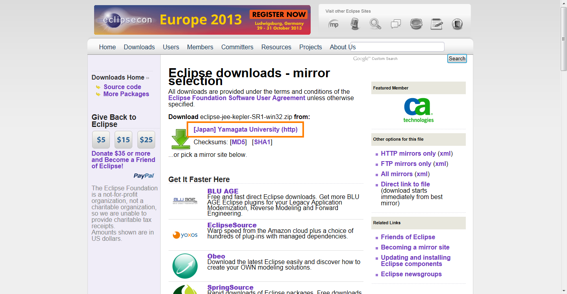567x294 pixels.
Task: Click the Direct link to file
Action: pyautogui.click(x=406, y=184)
